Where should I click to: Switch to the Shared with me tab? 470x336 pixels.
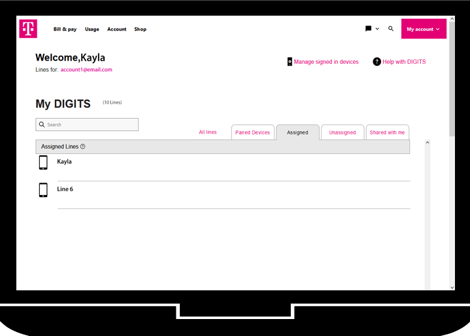tap(387, 132)
